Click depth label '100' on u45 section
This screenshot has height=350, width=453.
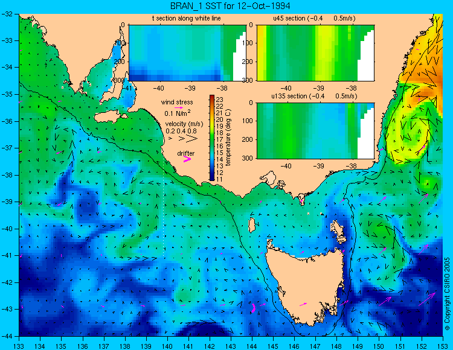248,43
